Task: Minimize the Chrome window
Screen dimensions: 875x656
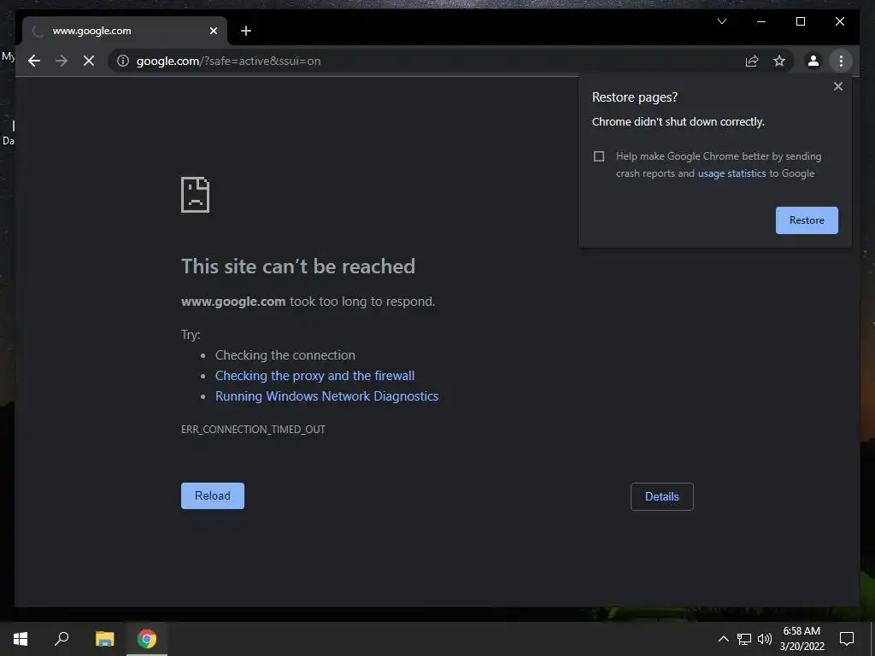Action: coord(761,21)
